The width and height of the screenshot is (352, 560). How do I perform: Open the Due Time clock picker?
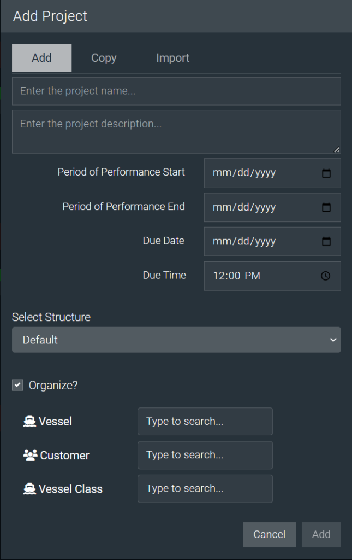click(326, 276)
